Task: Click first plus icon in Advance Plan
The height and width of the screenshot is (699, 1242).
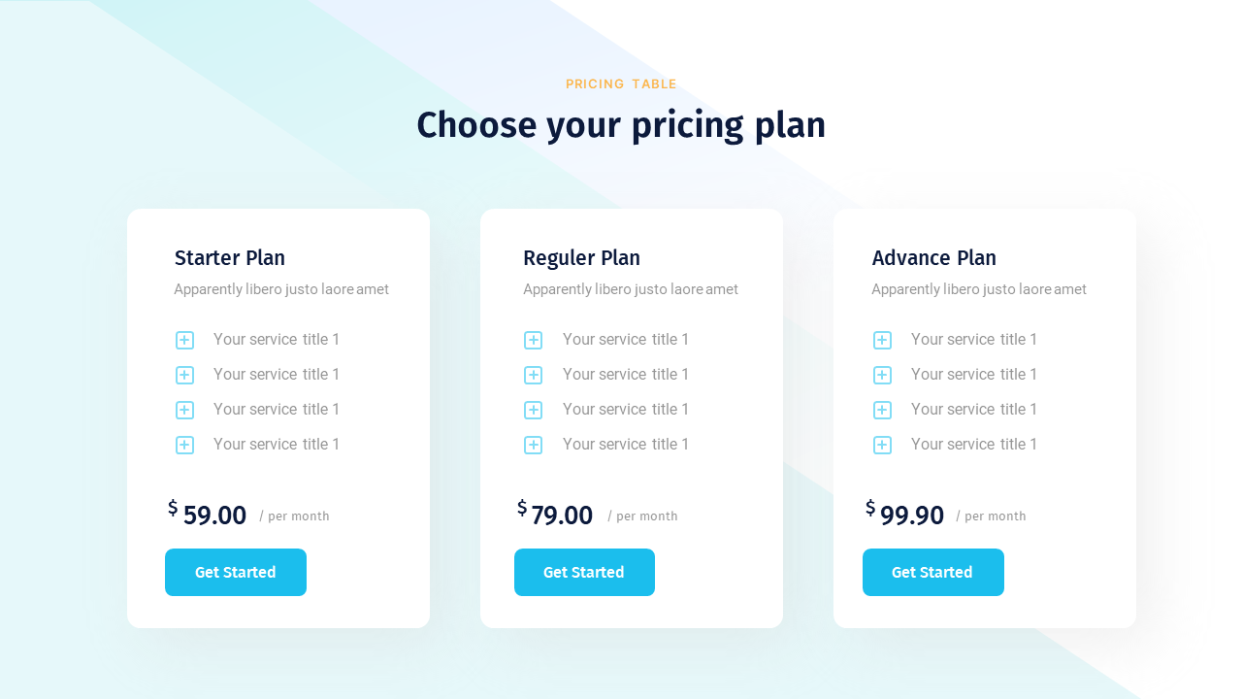Action: click(882, 340)
